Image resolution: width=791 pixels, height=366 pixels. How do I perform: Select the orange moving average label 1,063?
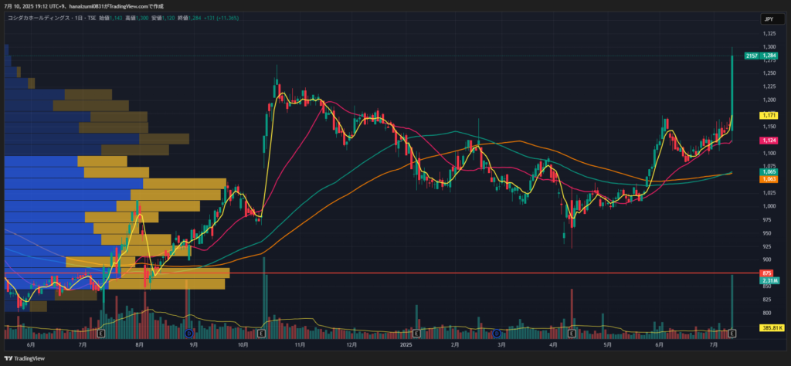pyautogui.click(x=769, y=179)
